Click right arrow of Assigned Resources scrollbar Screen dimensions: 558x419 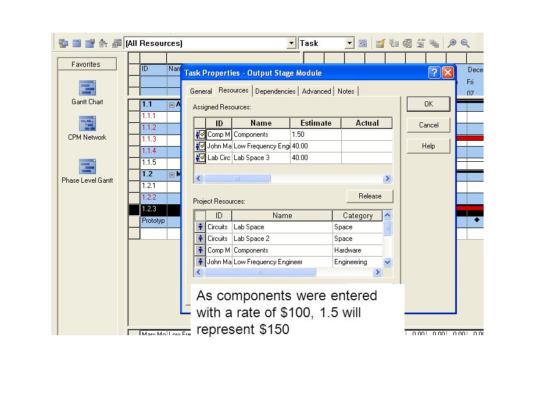point(387,179)
